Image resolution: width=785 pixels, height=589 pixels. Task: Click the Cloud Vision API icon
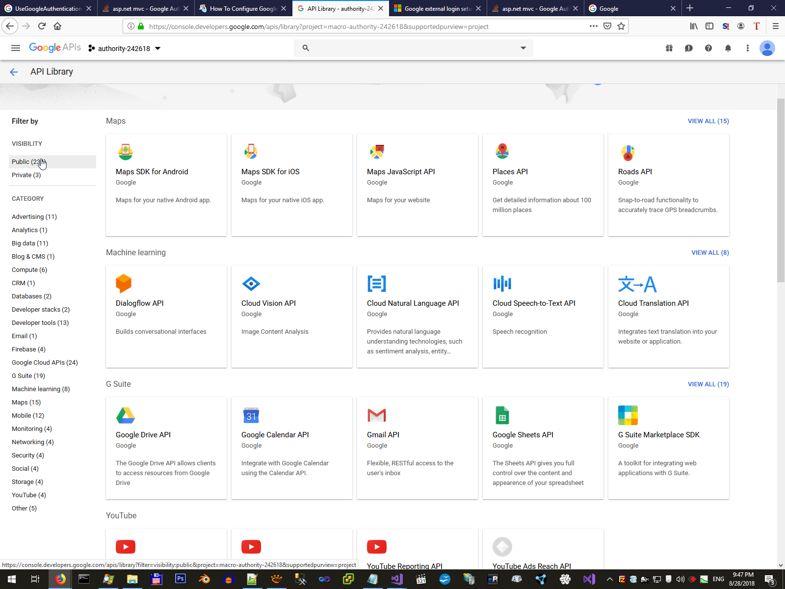point(251,284)
